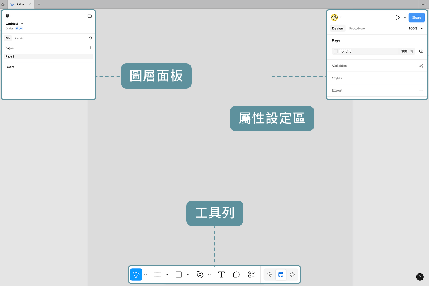
Task: Open the Assets tab
Action: coord(19,38)
